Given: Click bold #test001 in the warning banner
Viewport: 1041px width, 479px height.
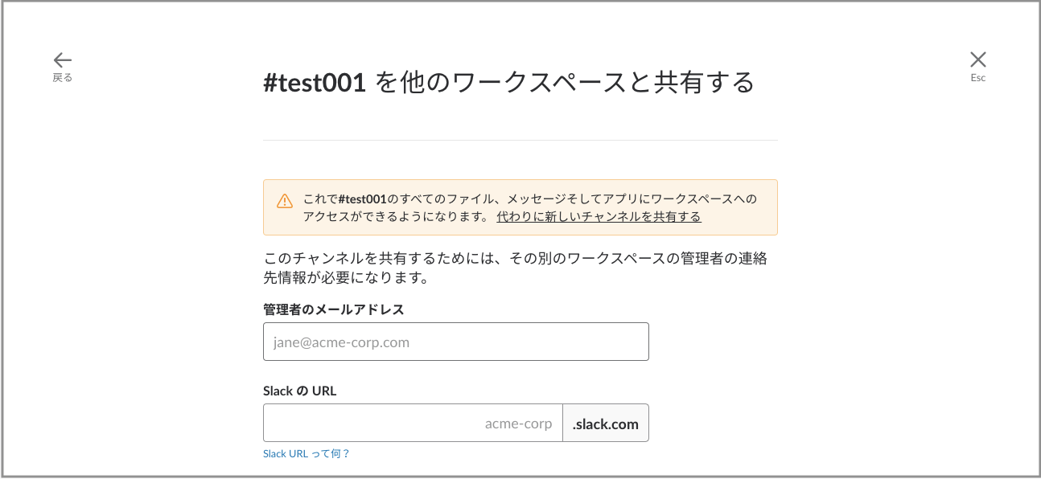Looking at the screenshot, I should point(363,199).
